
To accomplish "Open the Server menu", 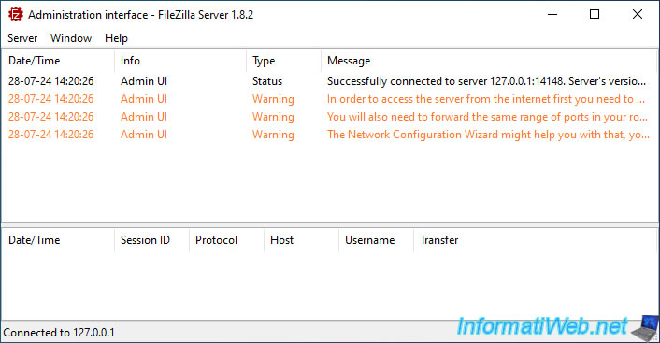I will coord(22,38).
